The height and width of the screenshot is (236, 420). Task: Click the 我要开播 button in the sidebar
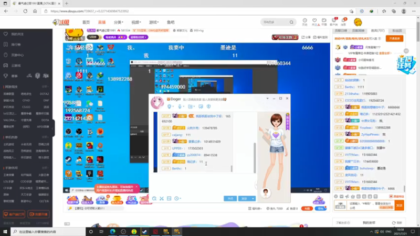[38, 214]
